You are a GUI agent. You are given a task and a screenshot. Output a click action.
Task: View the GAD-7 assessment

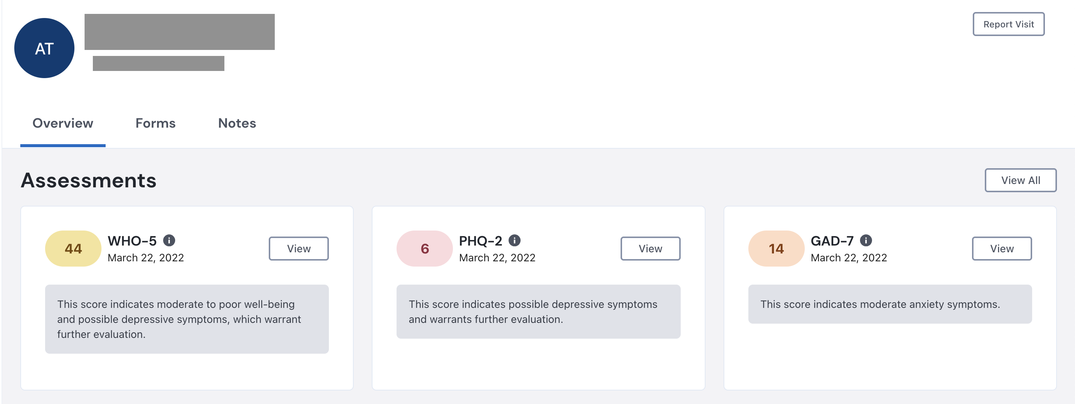[1002, 249]
